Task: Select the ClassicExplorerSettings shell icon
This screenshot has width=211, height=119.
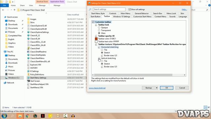Action: click(28, 32)
